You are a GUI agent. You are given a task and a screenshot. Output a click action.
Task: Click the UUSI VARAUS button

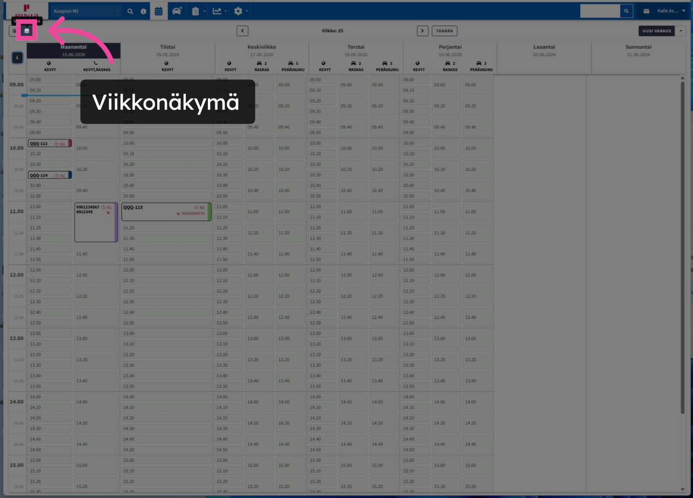pos(657,31)
